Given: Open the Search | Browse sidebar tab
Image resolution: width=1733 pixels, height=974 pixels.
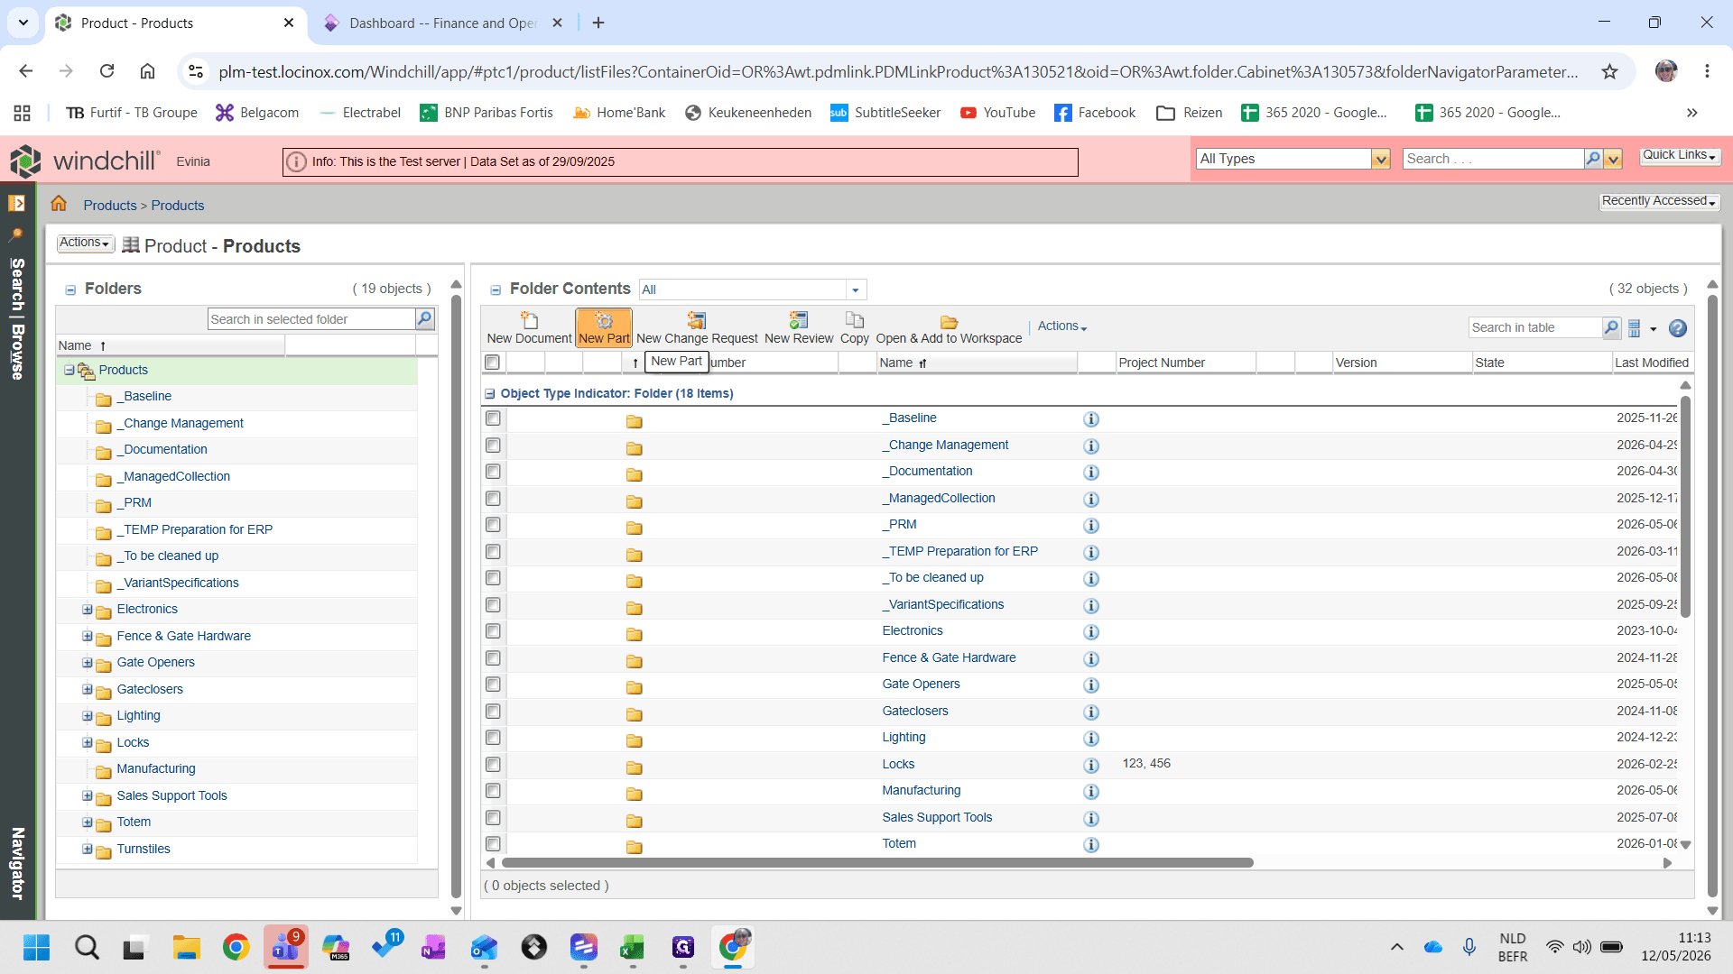Looking at the screenshot, I should (x=17, y=318).
